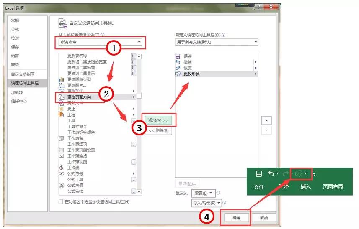359x229 pixels.
Task: Expand submenu arrow of 更正 row
Action: tap(133, 109)
